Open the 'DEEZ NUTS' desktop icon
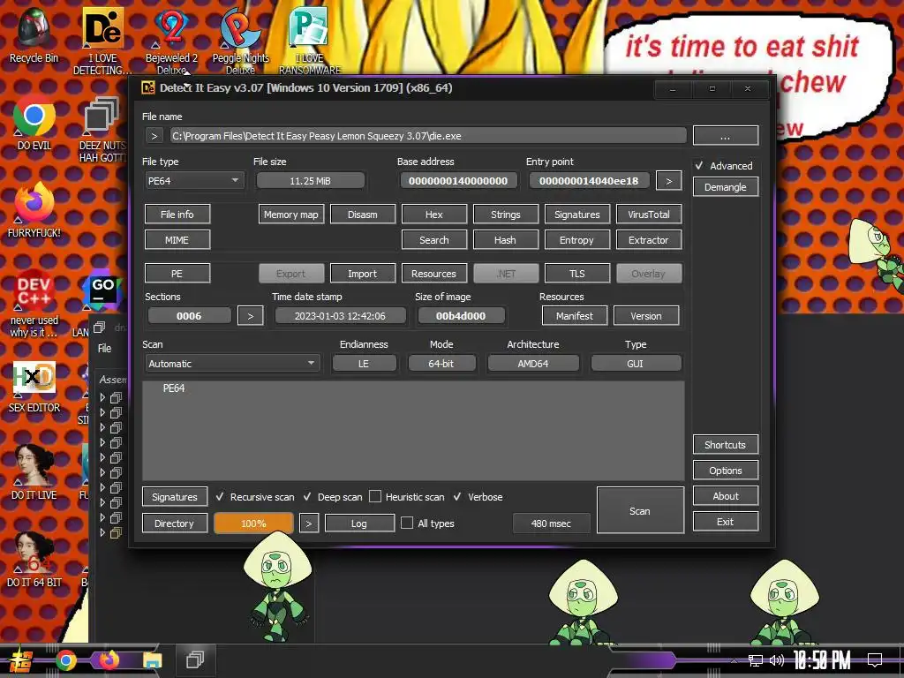Viewport: 904px width, 678px height. click(x=102, y=130)
